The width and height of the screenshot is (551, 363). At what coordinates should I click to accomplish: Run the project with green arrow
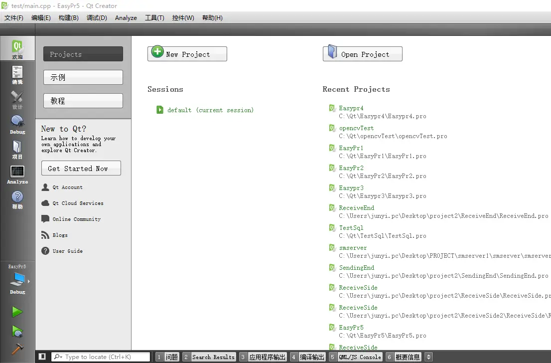17,312
